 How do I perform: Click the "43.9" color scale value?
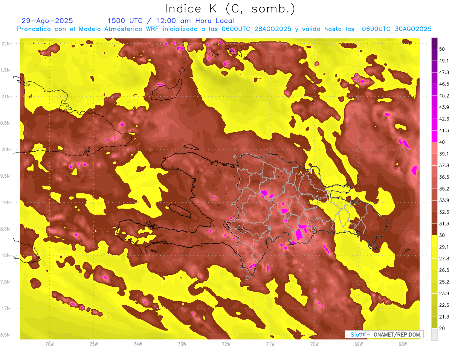click(x=444, y=107)
